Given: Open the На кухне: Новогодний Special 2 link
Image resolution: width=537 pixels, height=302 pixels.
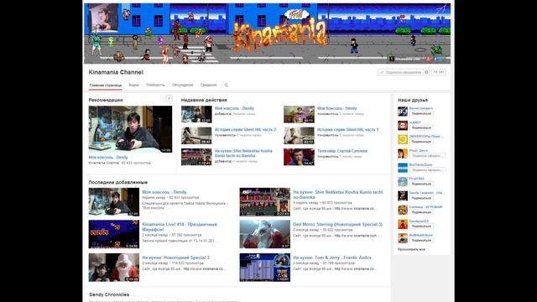Looking at the screenshot, I should (175, 258).
